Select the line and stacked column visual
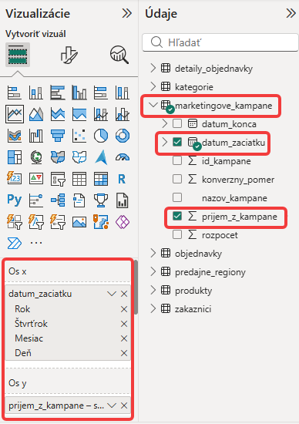 click(x=101, y=114)
